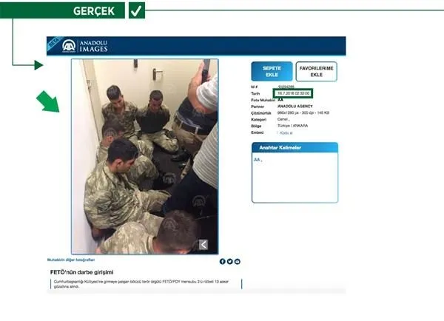This screenshot has height=321, width=444.
Task: Add photo to favorites with Favorilerime Ekle
Action: point(316,71)
